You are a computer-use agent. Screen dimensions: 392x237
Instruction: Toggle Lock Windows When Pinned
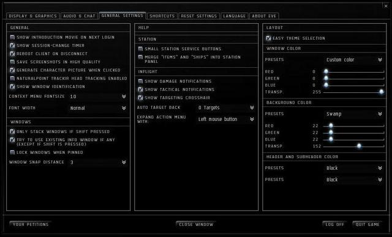pos(12,152)
